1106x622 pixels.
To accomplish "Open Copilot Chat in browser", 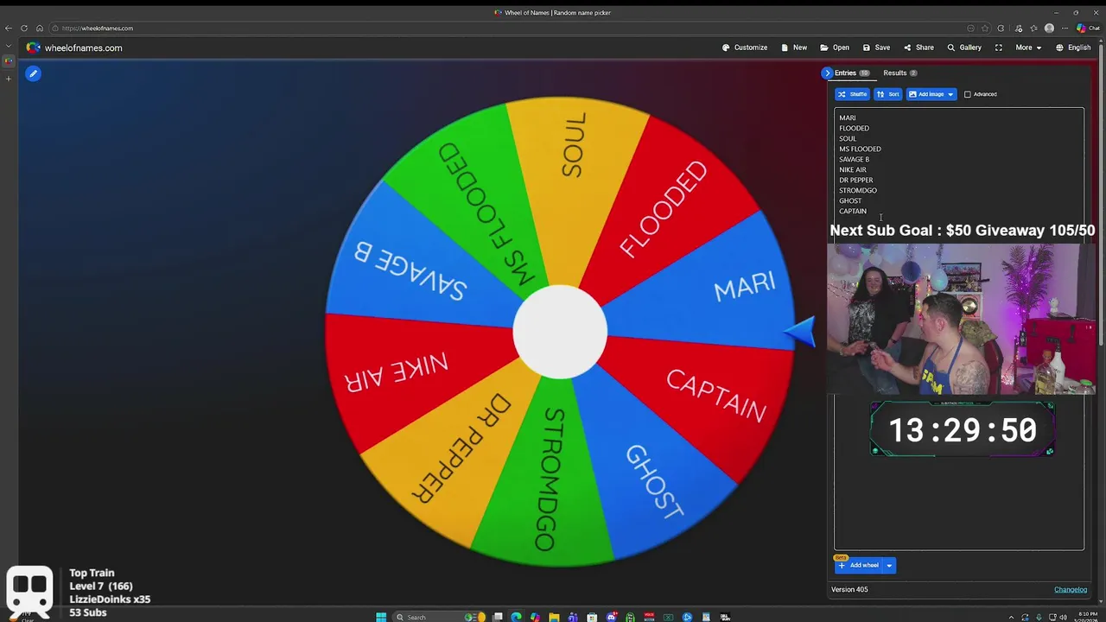I will (1087, 29).
